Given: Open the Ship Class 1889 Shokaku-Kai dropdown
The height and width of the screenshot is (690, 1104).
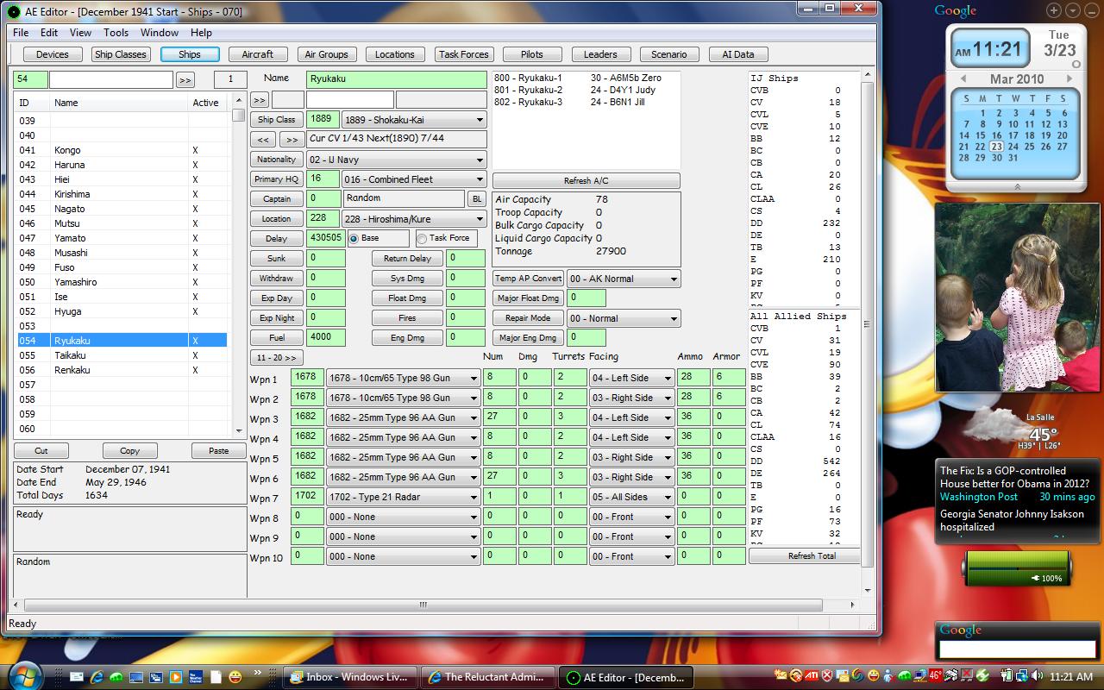Looking at the screenshot, I should 414,120.
